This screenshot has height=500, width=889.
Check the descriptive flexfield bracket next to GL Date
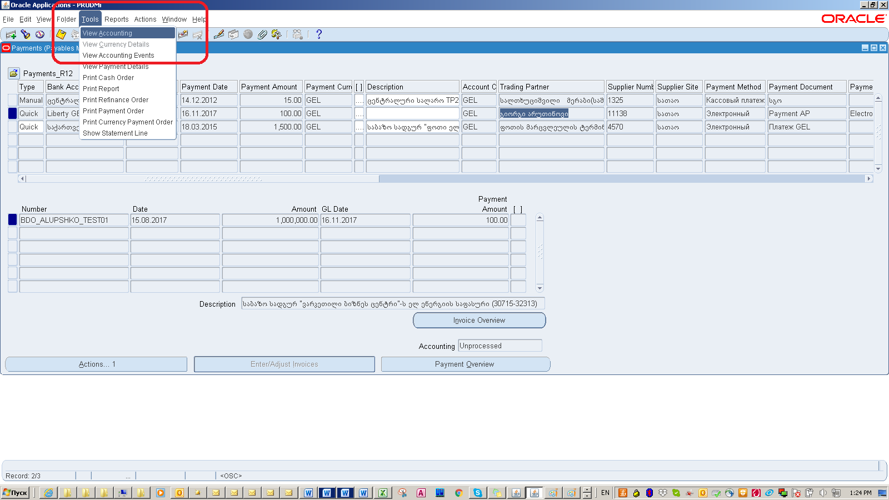[x=518, y=219]
